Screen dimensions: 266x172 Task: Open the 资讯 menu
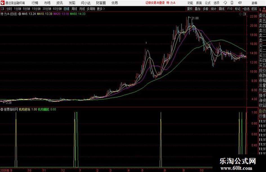[x=60, y=3]
